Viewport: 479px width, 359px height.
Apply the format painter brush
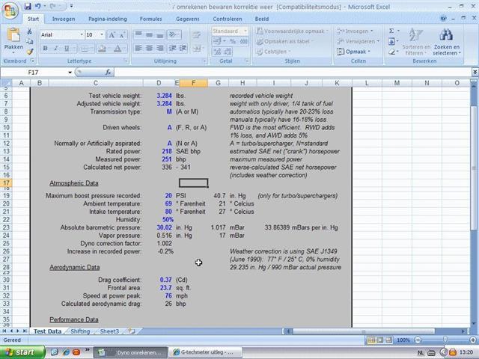[30, 52]
